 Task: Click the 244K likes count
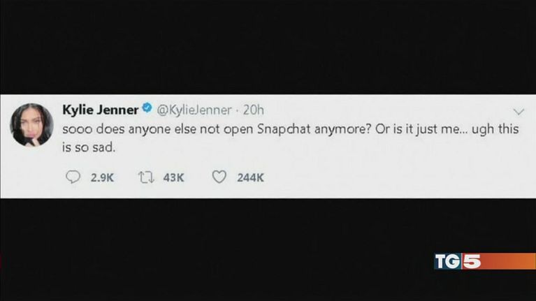click(250, 177)
